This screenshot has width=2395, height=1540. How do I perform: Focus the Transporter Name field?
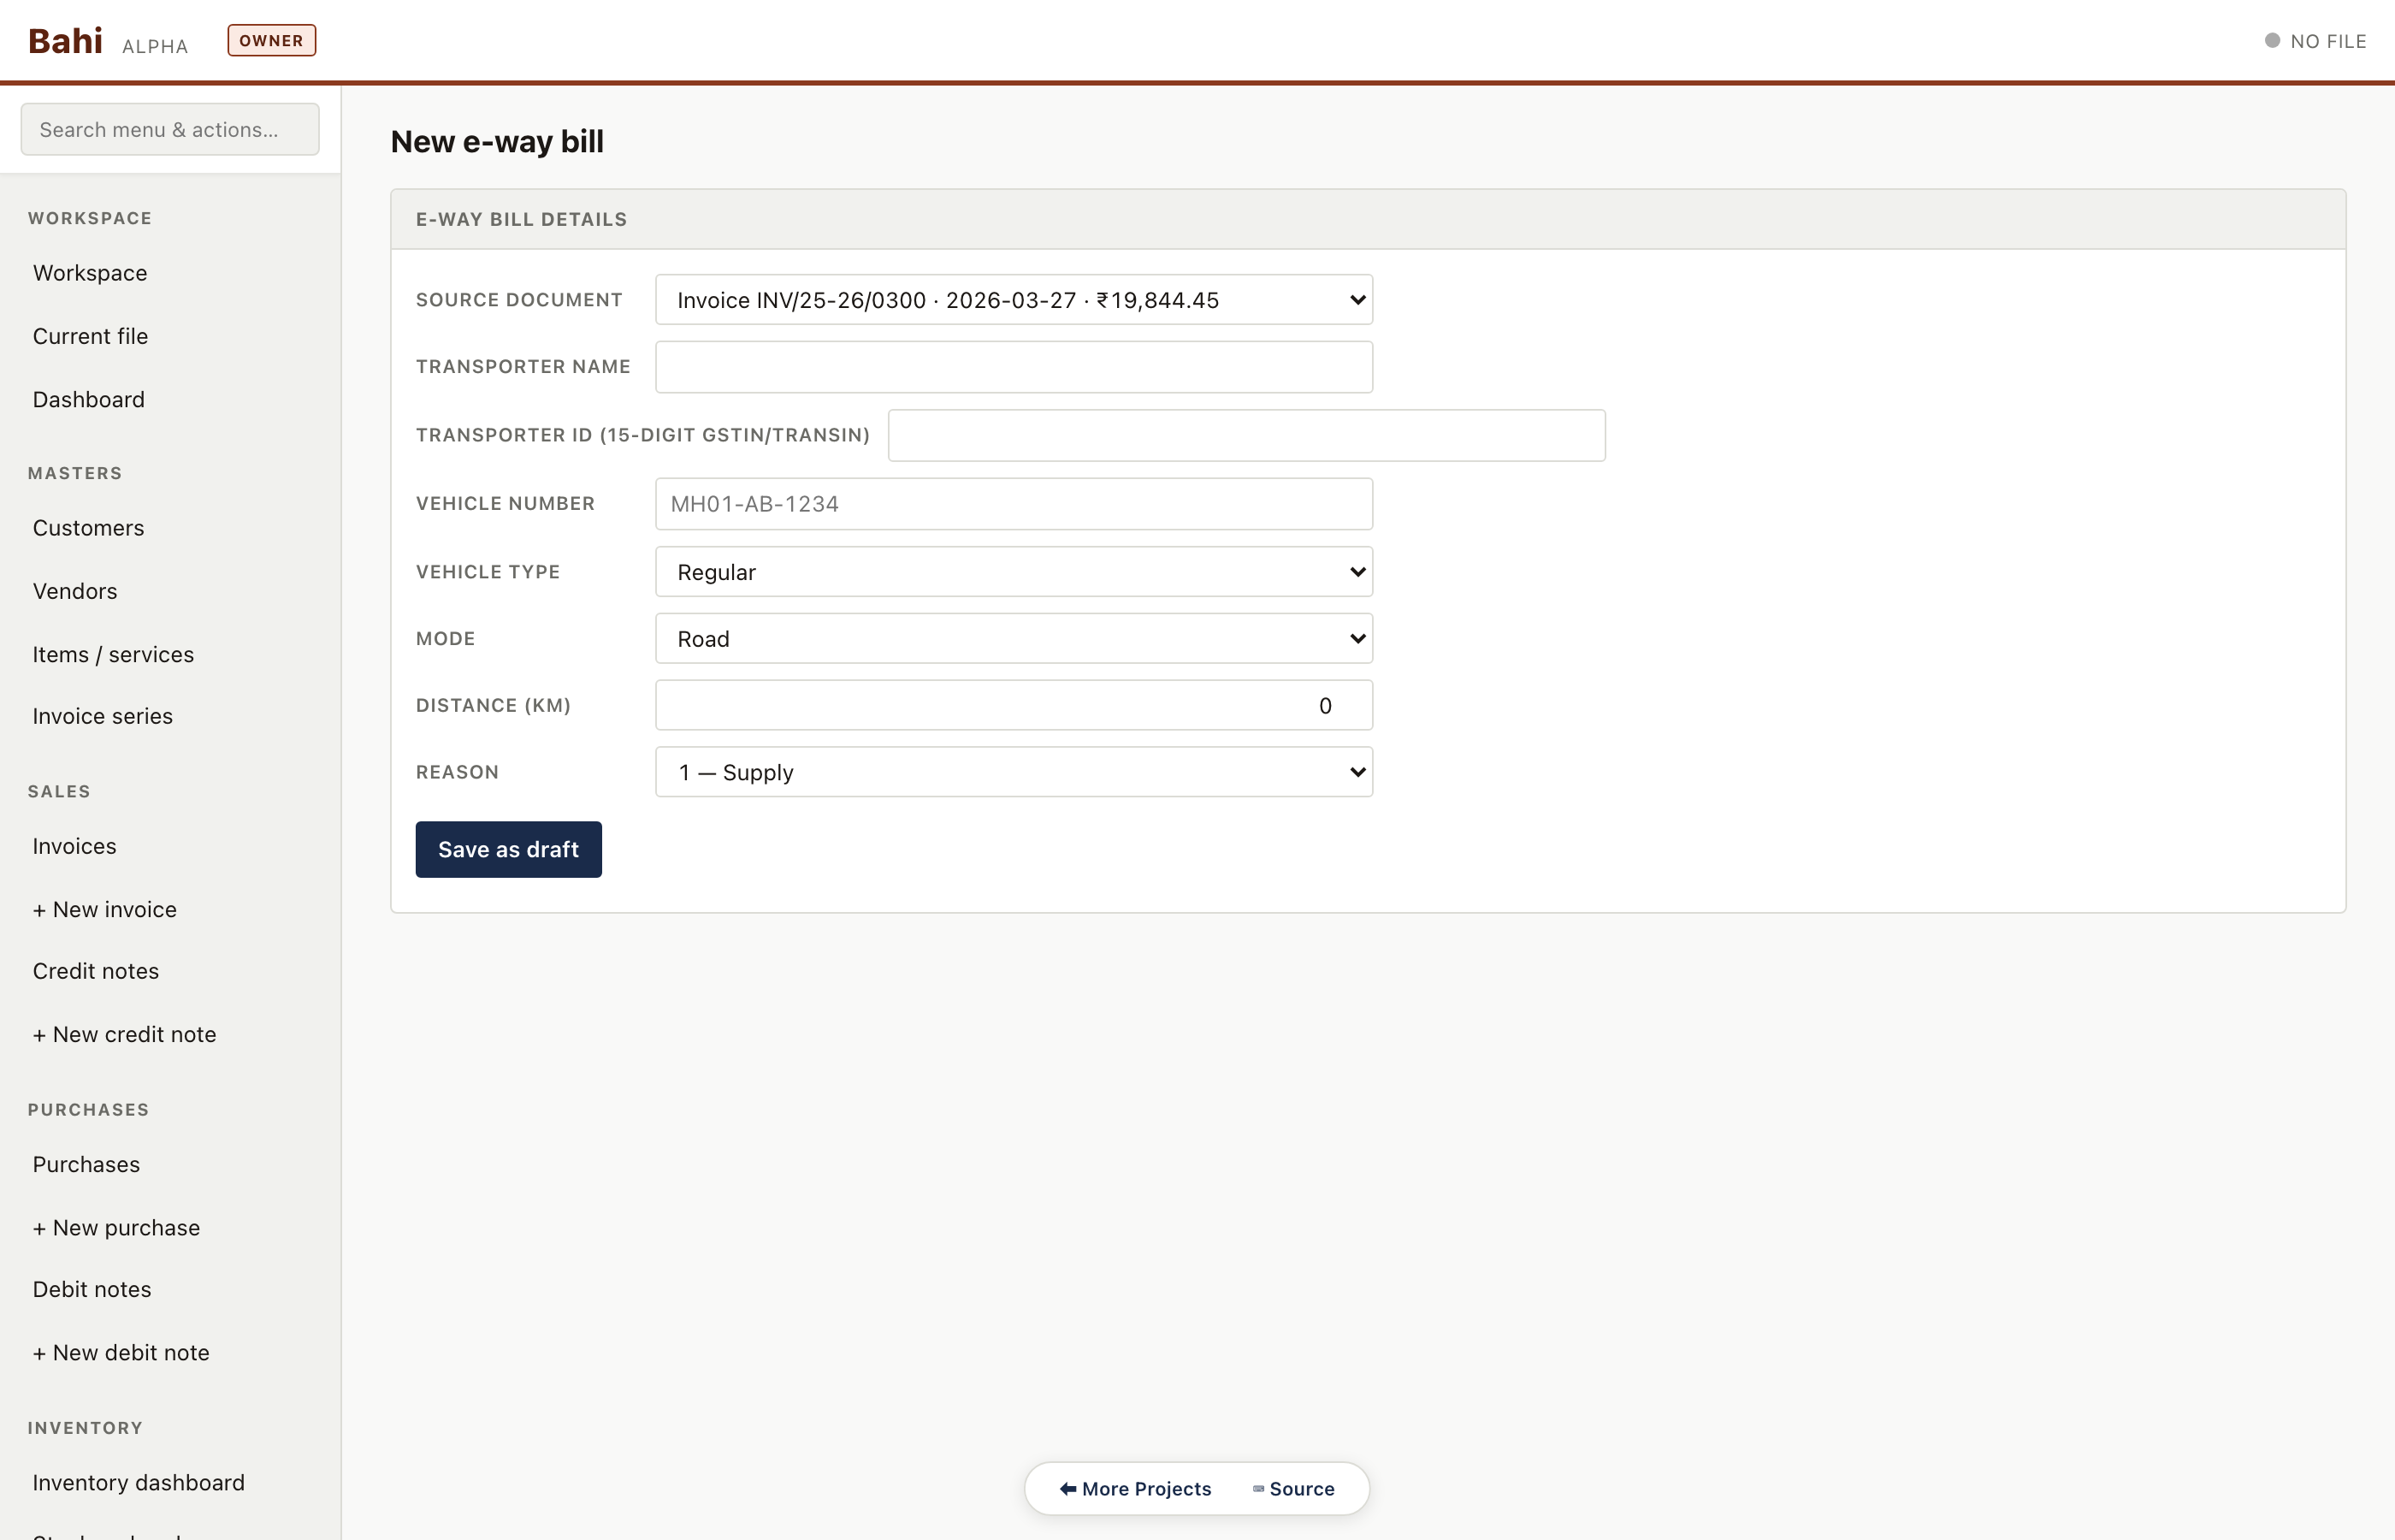tap(1014, 367)
